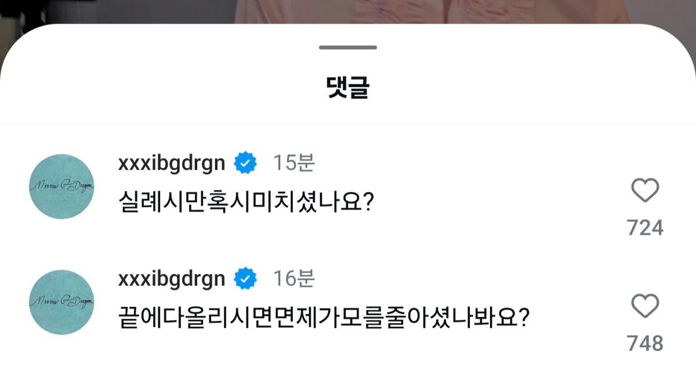This screenshot has height=384, width=696.
Task: Open the profile picture of the 724-like comment
Action: (62, 186)
